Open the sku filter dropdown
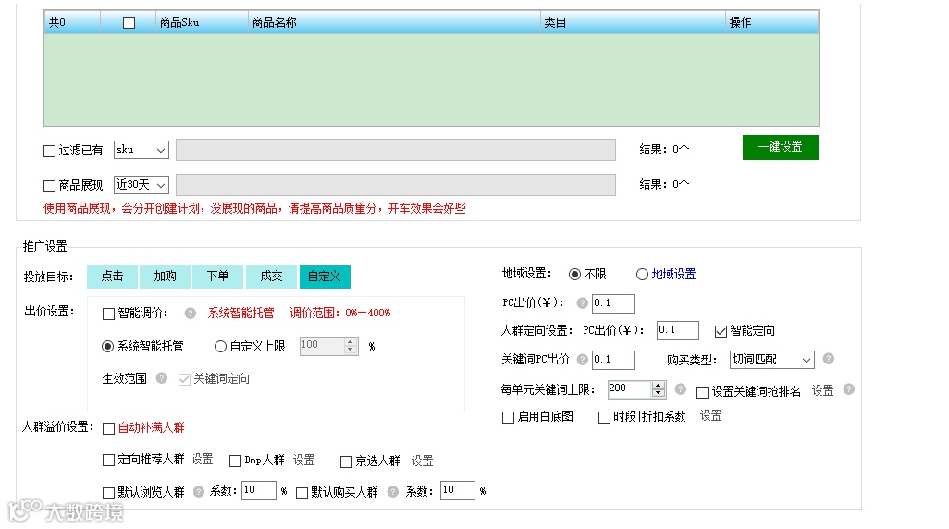The image size is (949, 529). (x=141, y=150)
